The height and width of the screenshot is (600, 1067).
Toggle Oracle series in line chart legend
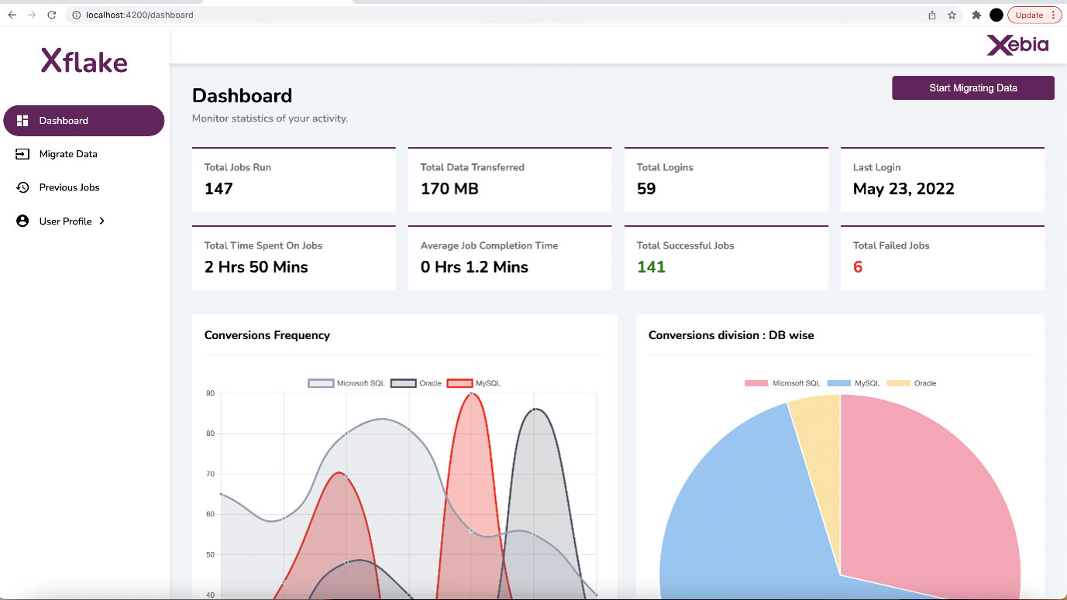click(416, 383)
